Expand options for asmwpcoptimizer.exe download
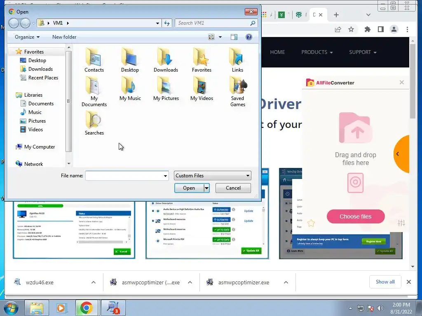This screenshot has width=422, height=316. pyautogui.click(x=286, y=282)
